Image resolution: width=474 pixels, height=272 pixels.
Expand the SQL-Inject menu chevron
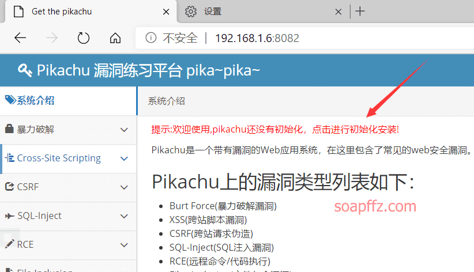[124, 217]
